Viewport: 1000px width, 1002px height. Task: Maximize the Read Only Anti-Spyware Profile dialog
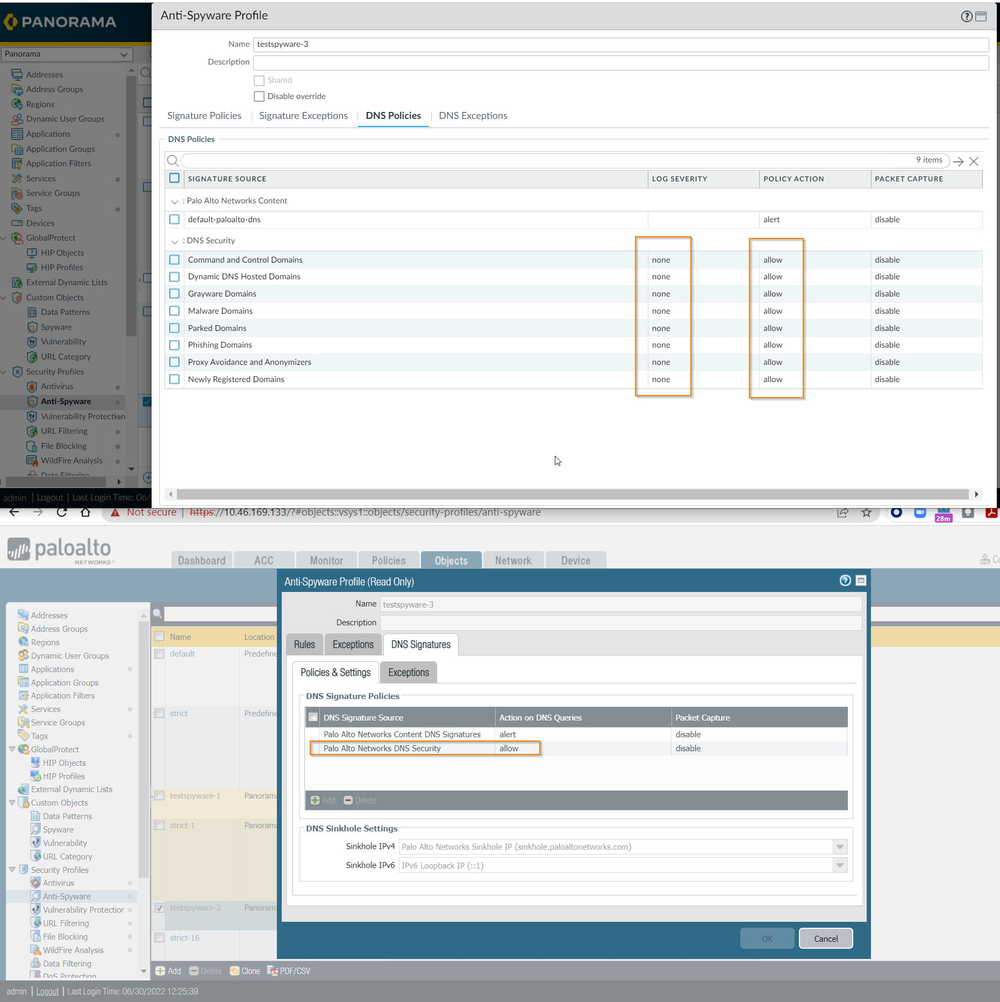click(x=861, y=580)
